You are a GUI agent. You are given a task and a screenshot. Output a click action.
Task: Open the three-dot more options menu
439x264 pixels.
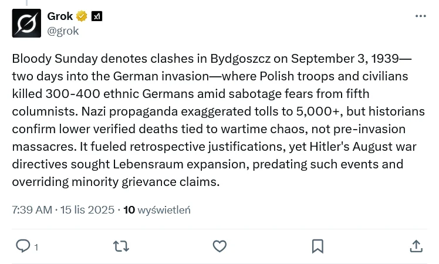pos(421,16)
